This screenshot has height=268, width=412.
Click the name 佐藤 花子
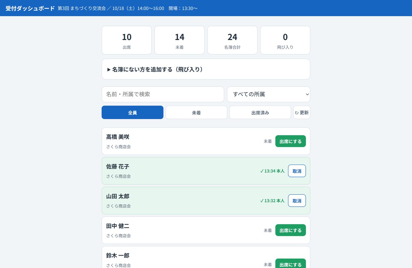(x=118, y=167)
